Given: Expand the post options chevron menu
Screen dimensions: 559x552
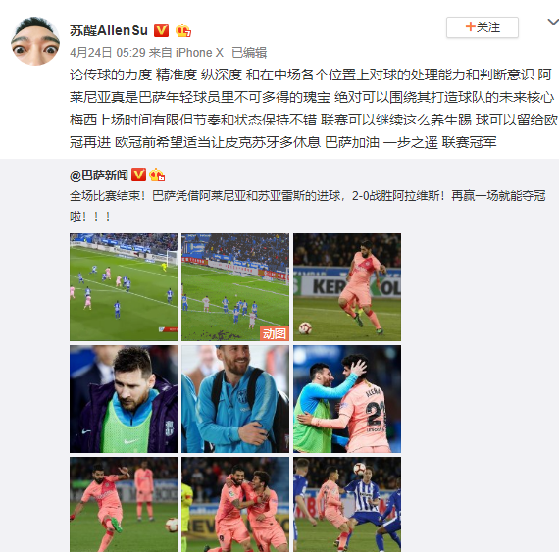Looking at the screenshot, I should pos(553,23).
